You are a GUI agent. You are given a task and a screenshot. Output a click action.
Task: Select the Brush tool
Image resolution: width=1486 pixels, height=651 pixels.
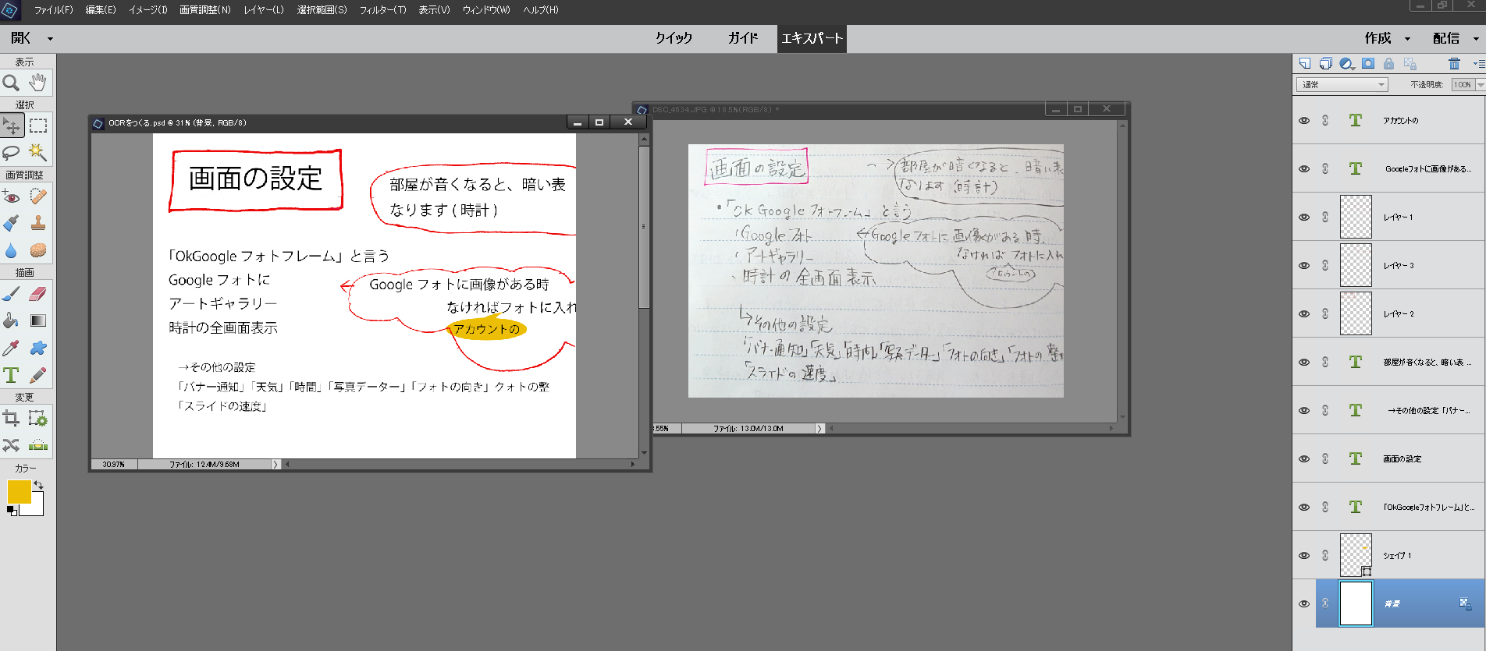tap(11, 294)
